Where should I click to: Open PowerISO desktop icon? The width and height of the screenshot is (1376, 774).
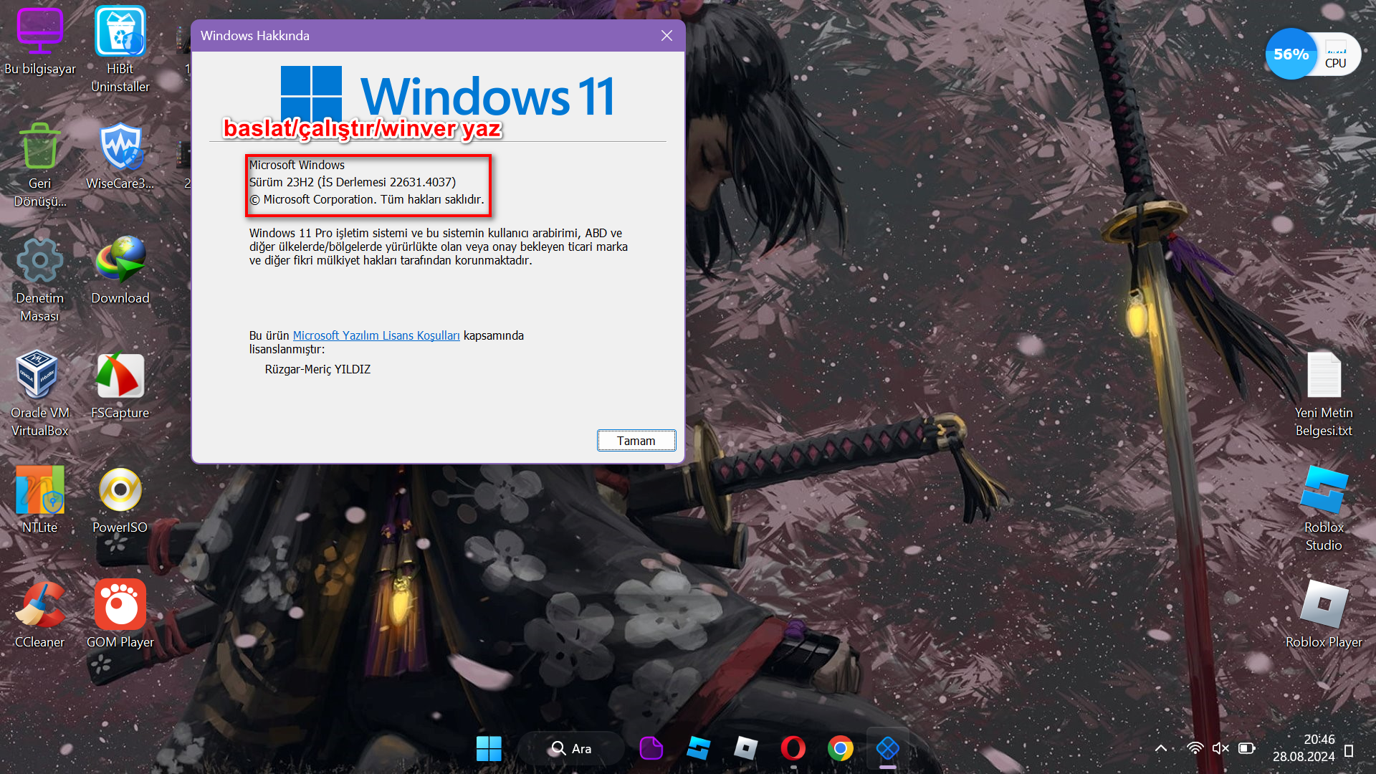[x=120, y=490]
